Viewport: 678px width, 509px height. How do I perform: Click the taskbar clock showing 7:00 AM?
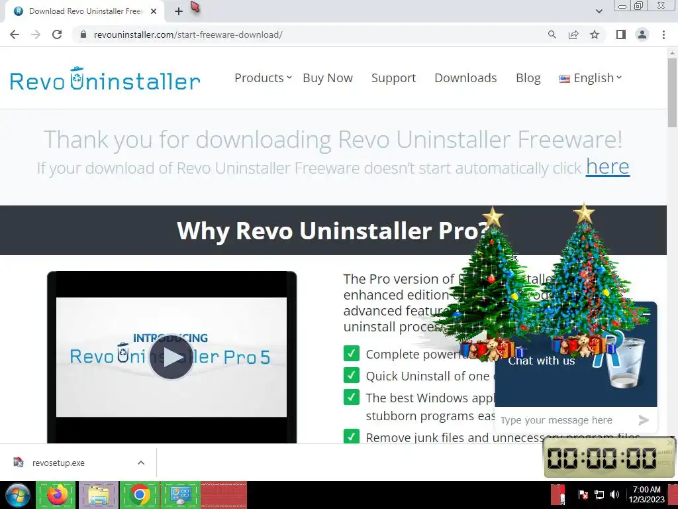pyautogui.click(x=646, y=494)
